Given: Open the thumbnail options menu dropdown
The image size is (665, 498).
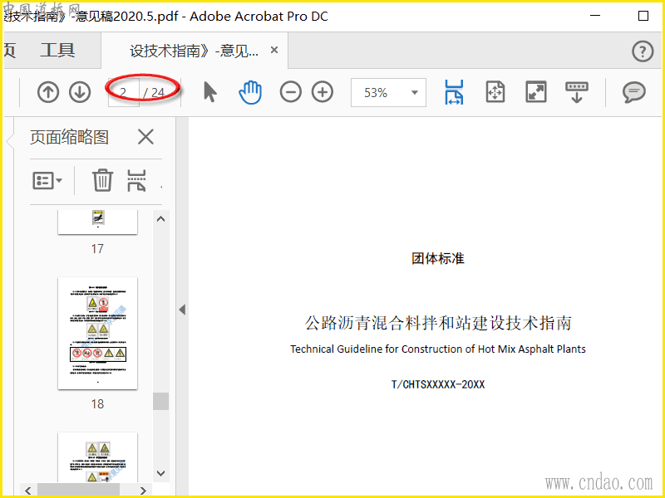Looking at the screenshot, I should point(47,181).
